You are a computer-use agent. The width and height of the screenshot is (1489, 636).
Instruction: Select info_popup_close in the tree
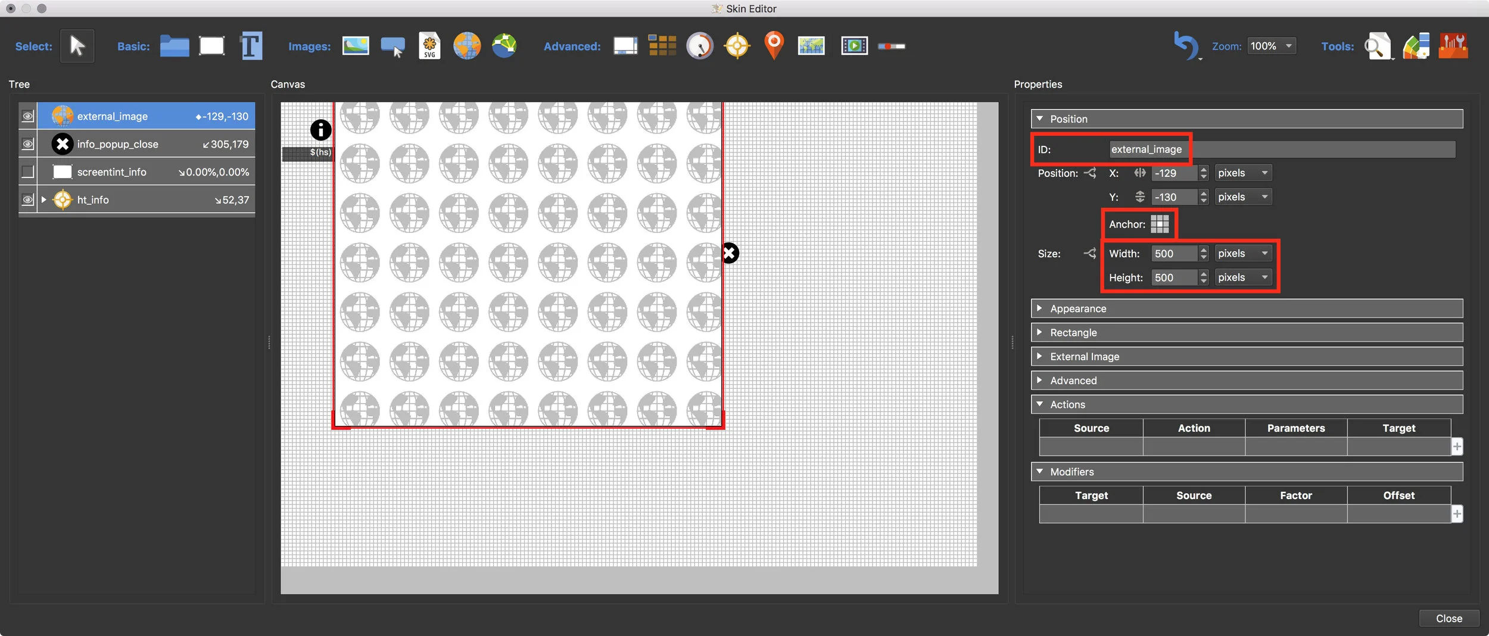point(146,144)
